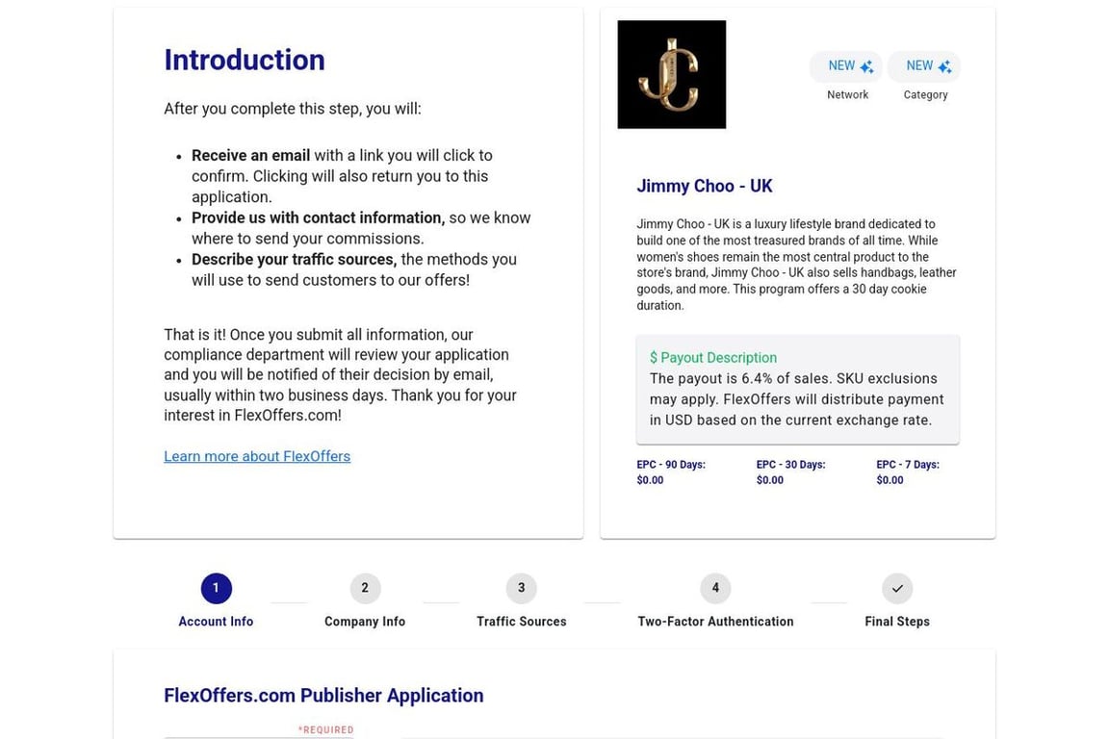Click the Account Info step label
Image resolution: width=1109 pixels, height=739 pixels.
(216, 622)
